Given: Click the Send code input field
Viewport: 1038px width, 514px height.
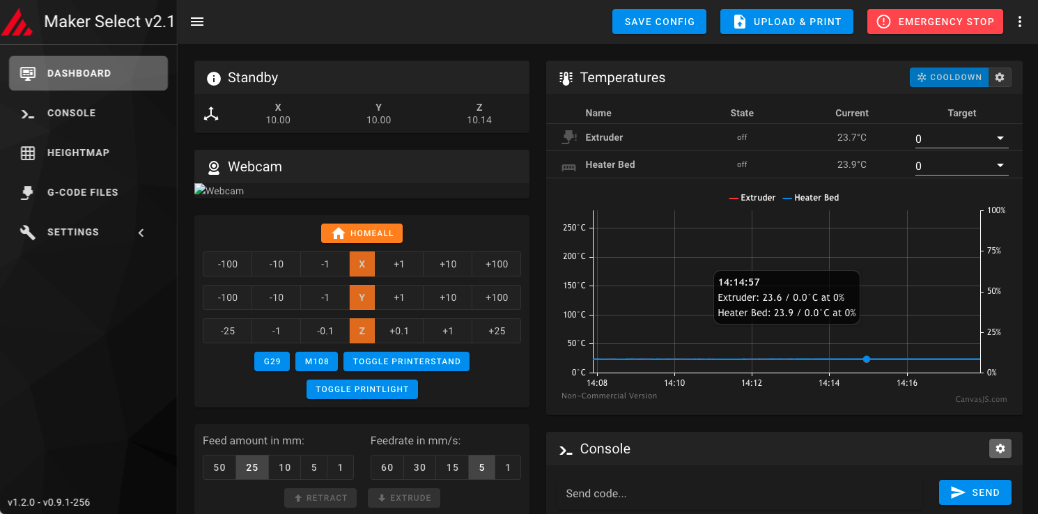Looking at the screenshot, I should point(740,493).
